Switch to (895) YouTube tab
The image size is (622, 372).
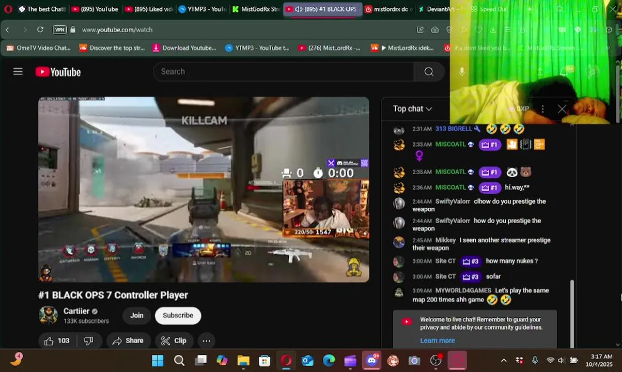point(95,9)
